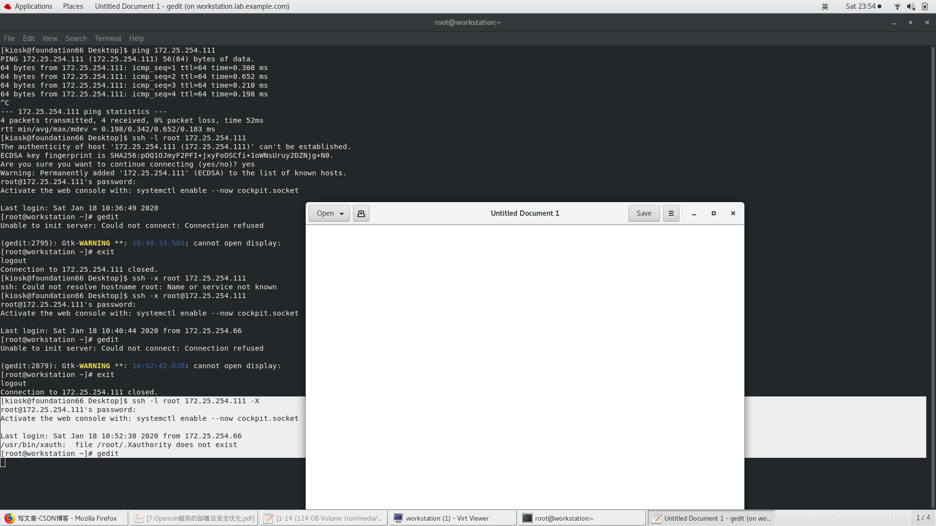Minimize the gedit Untitled Document window
The image size is (936, 526).
[694, 213]
